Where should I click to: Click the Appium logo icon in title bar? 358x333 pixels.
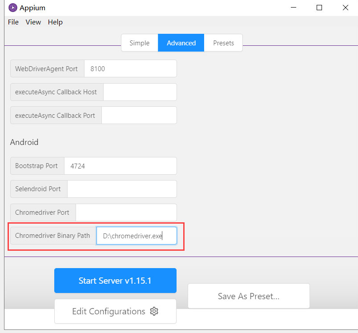tap(12, 8)
